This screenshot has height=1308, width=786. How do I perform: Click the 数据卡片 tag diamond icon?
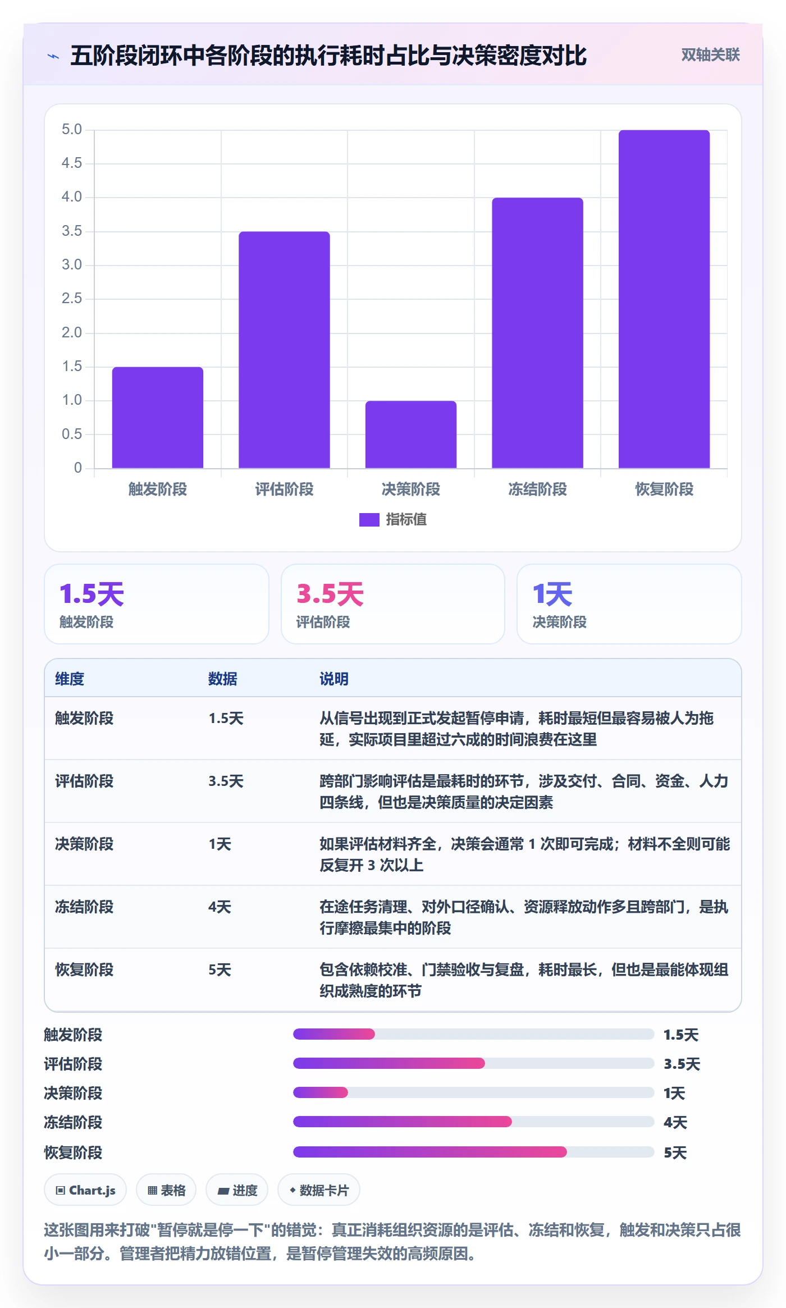[293, 1190]
